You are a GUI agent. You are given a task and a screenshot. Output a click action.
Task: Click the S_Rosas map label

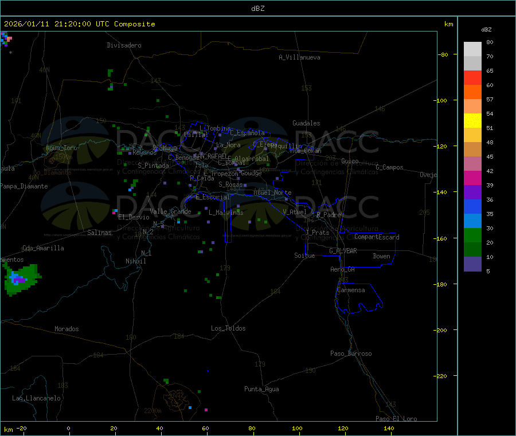click(x=230, y=185)
